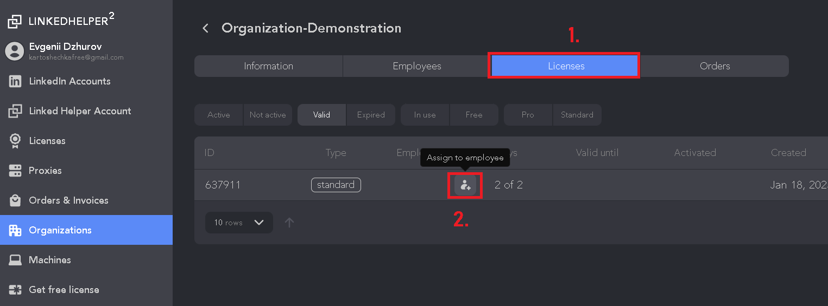
Task: Click the license ID 637911 cell
Action: (223, 185)
